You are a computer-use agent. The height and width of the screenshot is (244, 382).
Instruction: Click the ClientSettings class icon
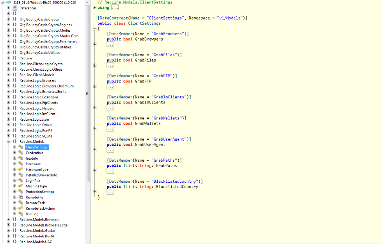[21, 147]
